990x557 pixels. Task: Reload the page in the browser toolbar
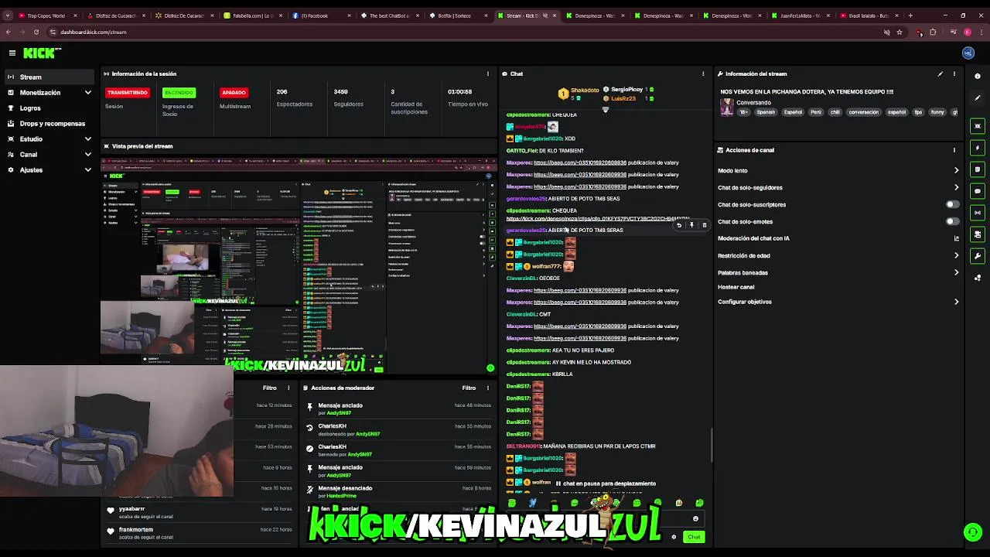click(36, 32)
